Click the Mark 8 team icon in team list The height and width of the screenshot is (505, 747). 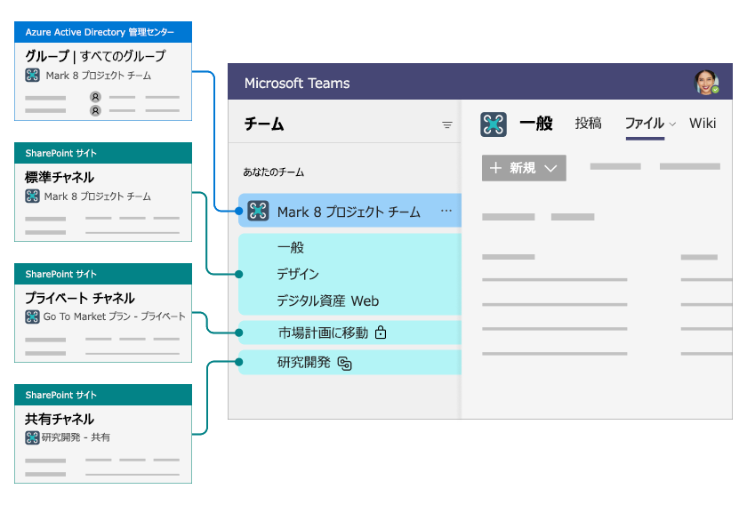coord(258,211)
